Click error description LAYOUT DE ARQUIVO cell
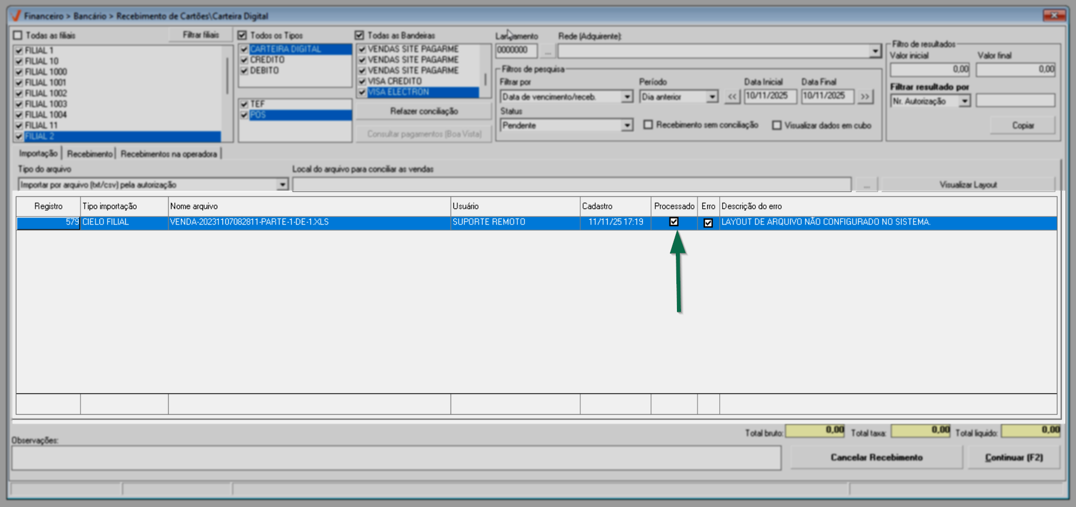Screen dimensions: 1076x507 888,223
